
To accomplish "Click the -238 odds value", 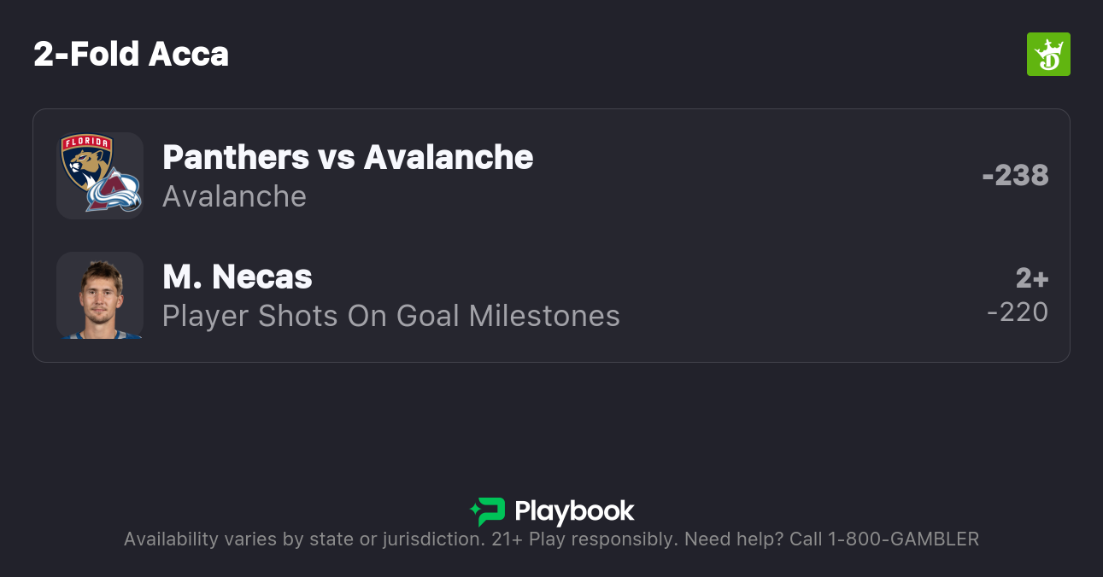I will click(x=1015, y=175).
